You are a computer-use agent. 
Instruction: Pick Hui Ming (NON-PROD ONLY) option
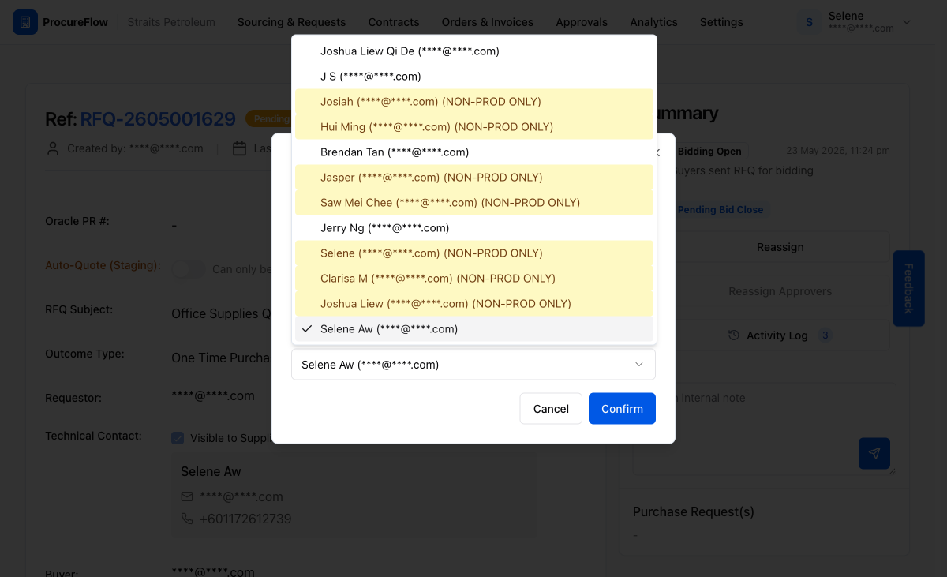pyautogui.click(x=473, y=127)
